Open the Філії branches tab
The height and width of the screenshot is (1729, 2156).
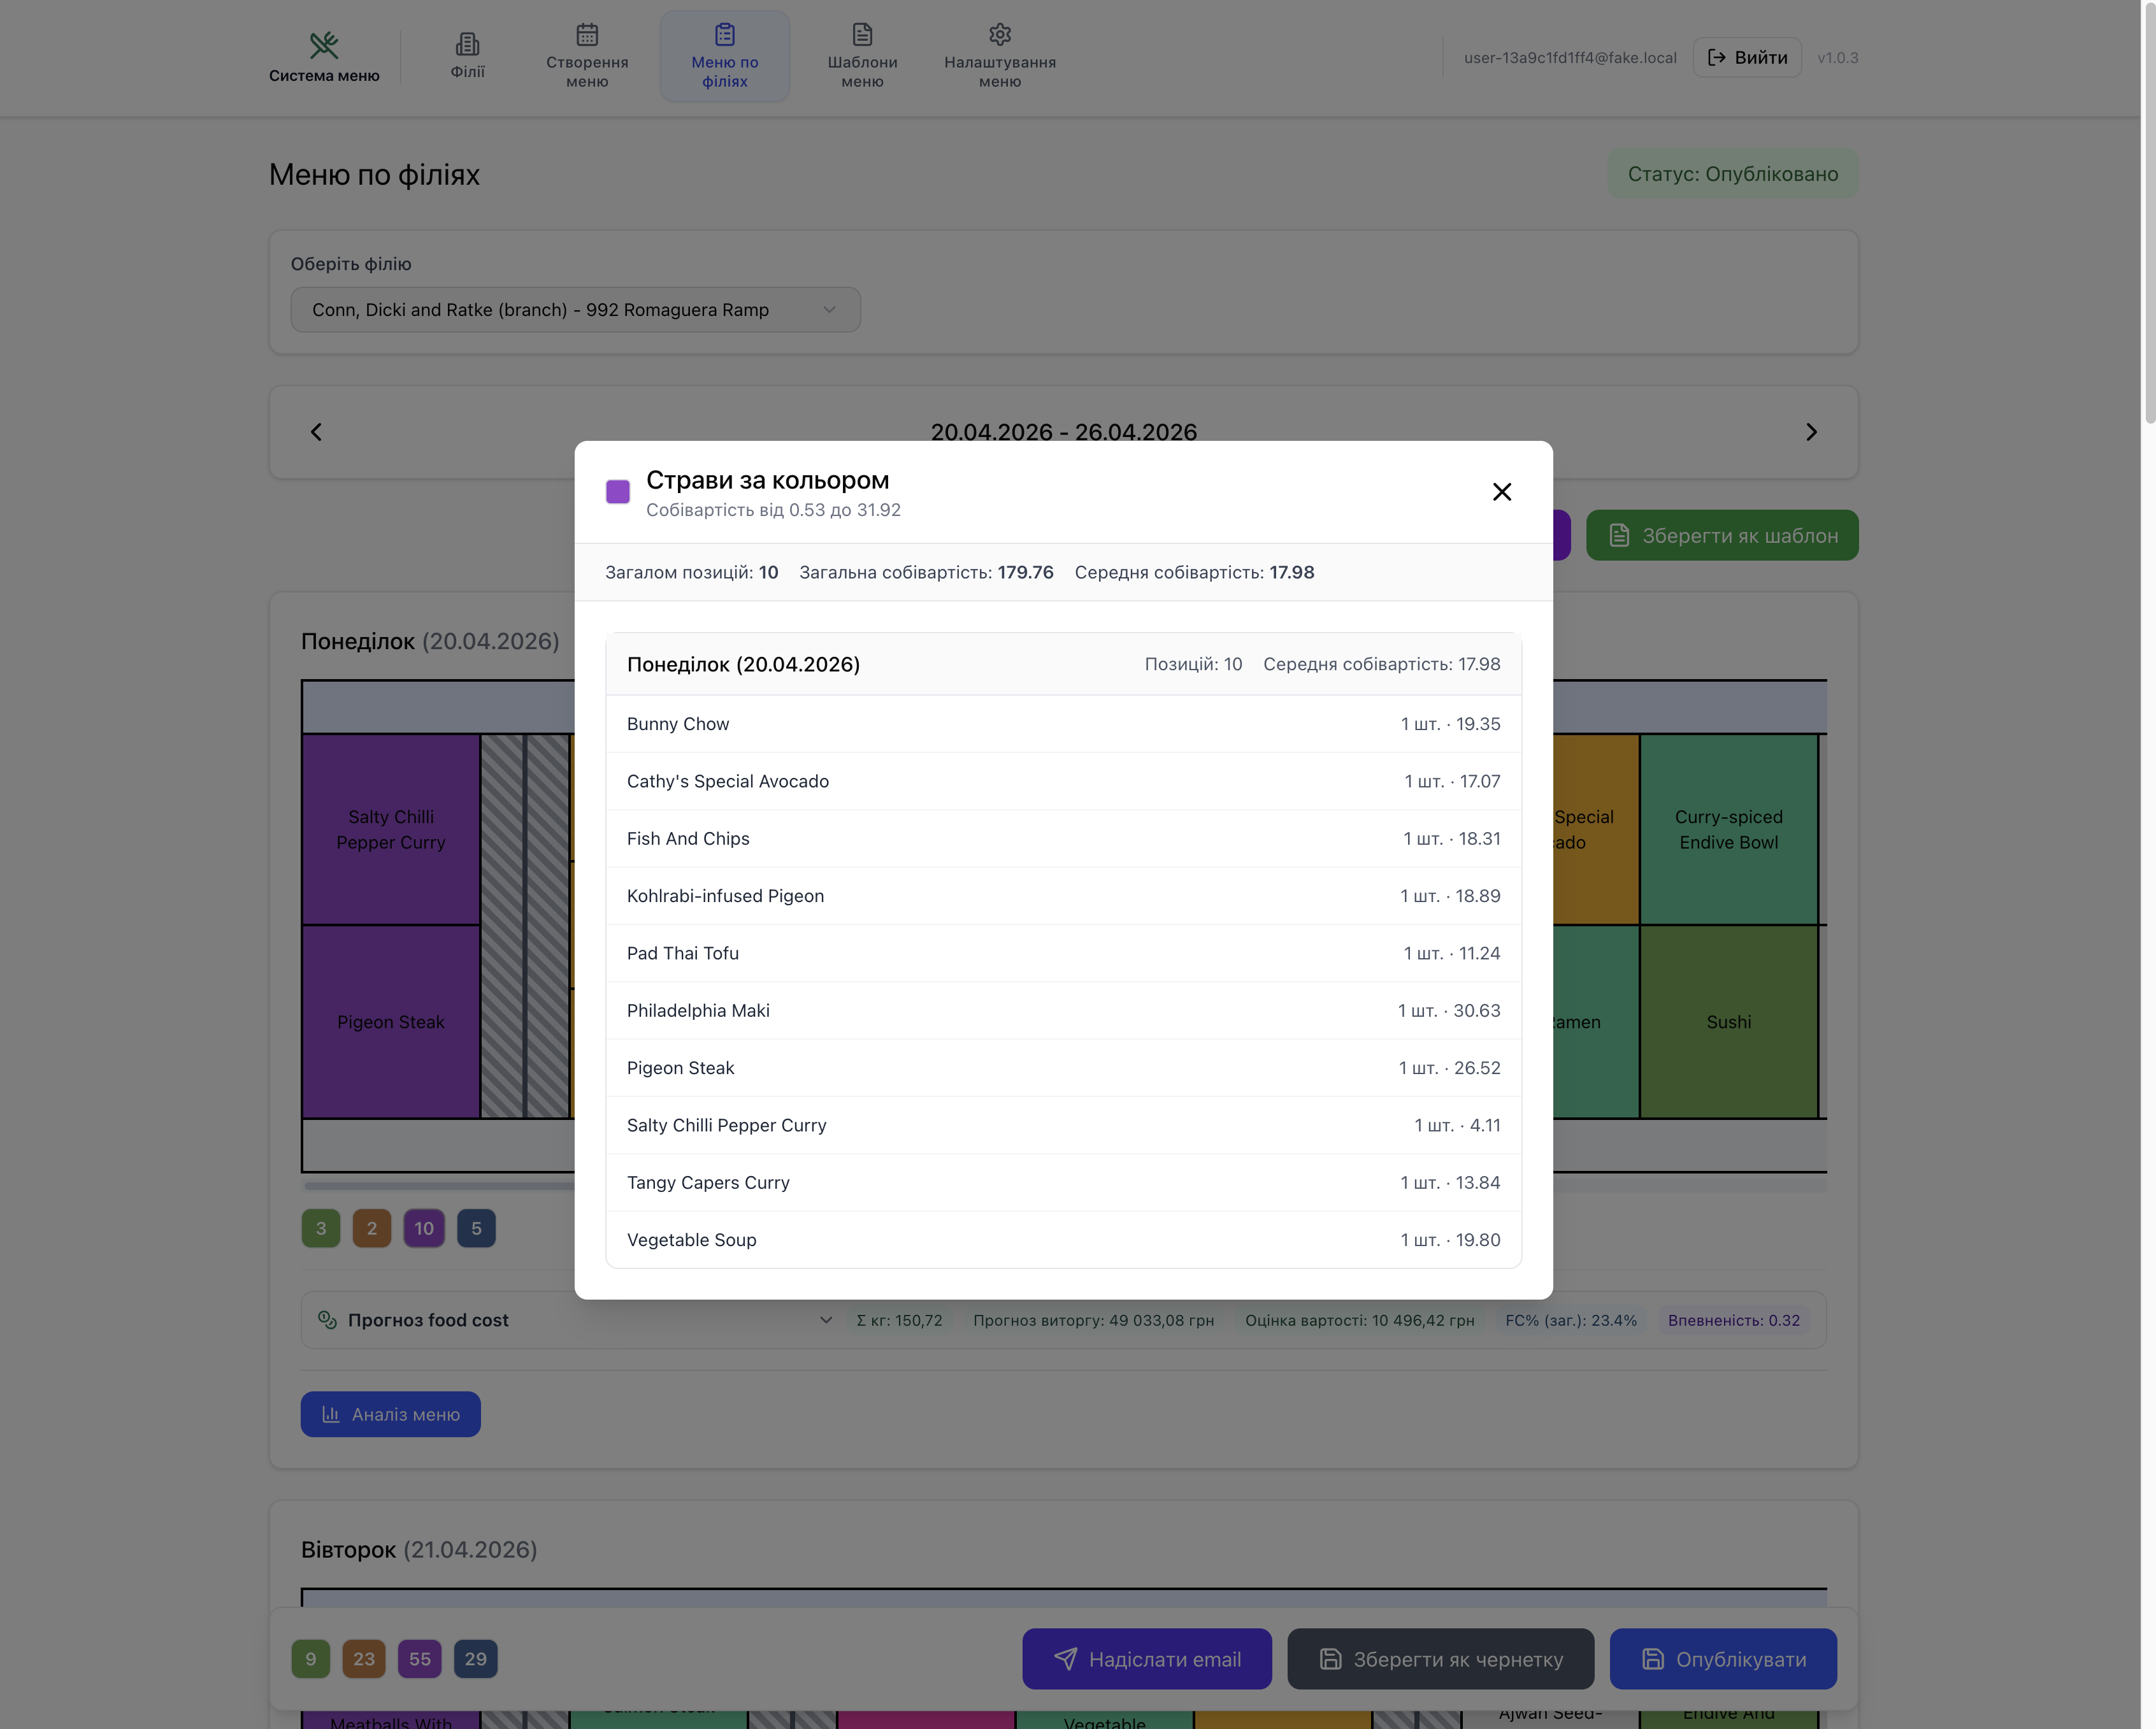pyautogui.click(x=467, y=57)
